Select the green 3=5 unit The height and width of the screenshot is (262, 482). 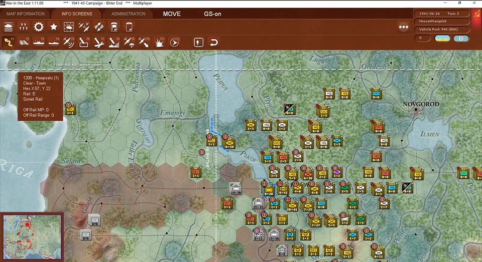pos(344,188)
